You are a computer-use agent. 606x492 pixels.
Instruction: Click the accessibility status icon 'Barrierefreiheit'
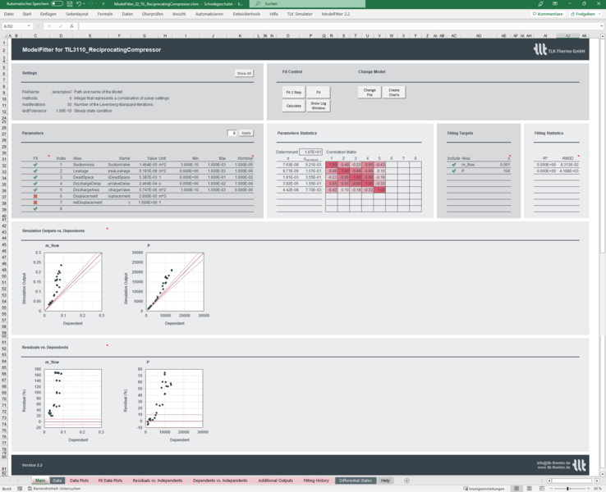pos(30,489)
